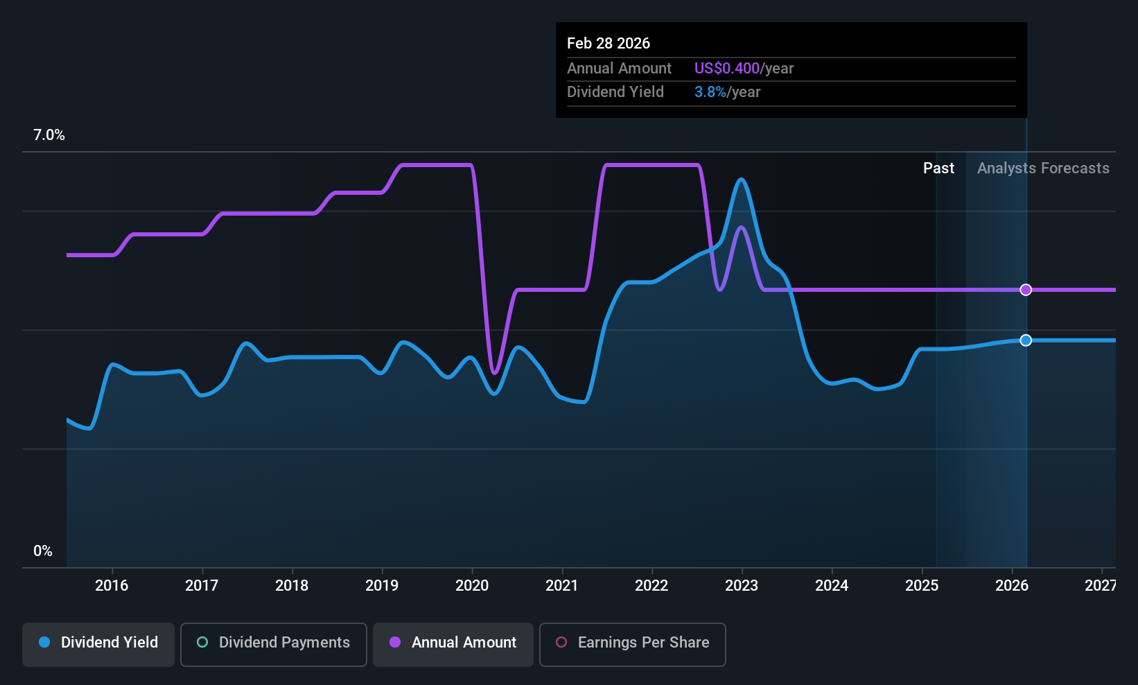Click the 2023 x-axis label
This screenshot has height=685, width=1138.
pos(742,586)
